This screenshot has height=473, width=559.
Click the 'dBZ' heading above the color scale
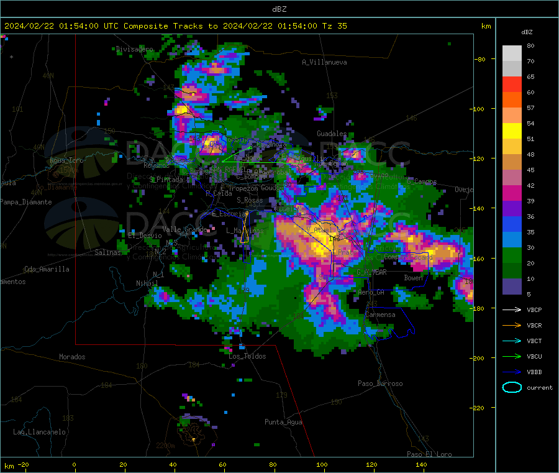click(x=527, y=32)
